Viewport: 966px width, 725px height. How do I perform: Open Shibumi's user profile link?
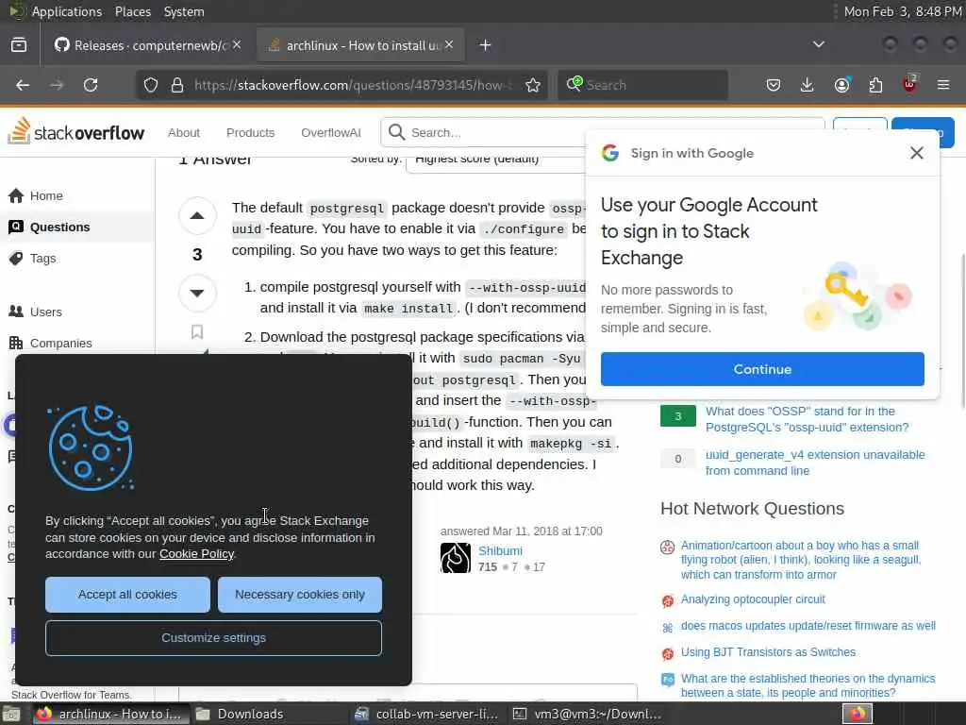pyautogui.click(x=500, y=550)
